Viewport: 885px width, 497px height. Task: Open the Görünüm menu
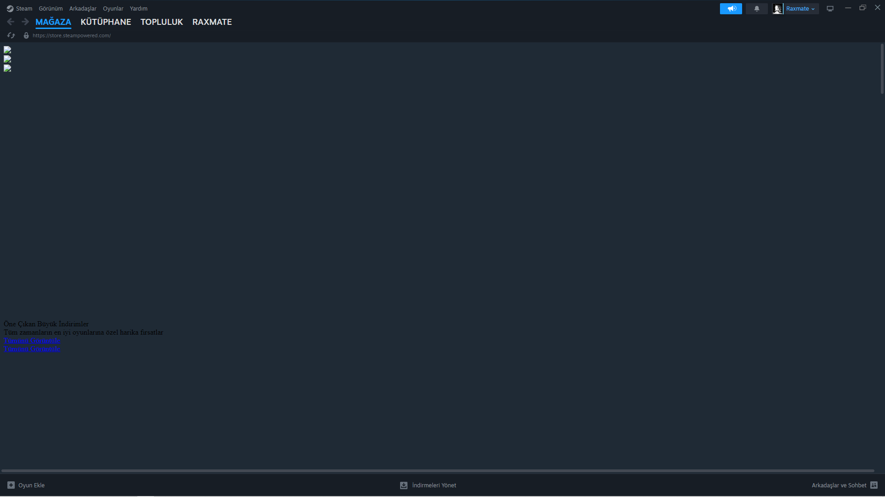point(51,9)
